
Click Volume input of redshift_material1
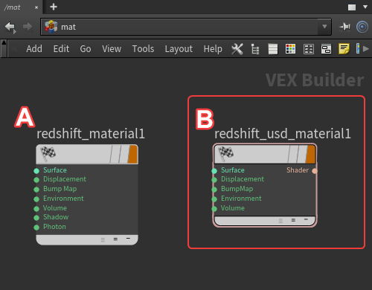tap(36, 209)
